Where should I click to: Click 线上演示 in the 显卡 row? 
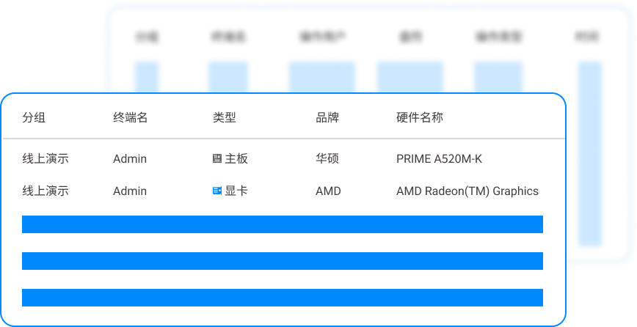[45, 191]
